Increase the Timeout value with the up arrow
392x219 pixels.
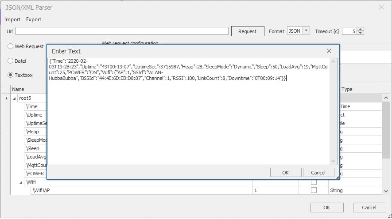coord(360,30)
